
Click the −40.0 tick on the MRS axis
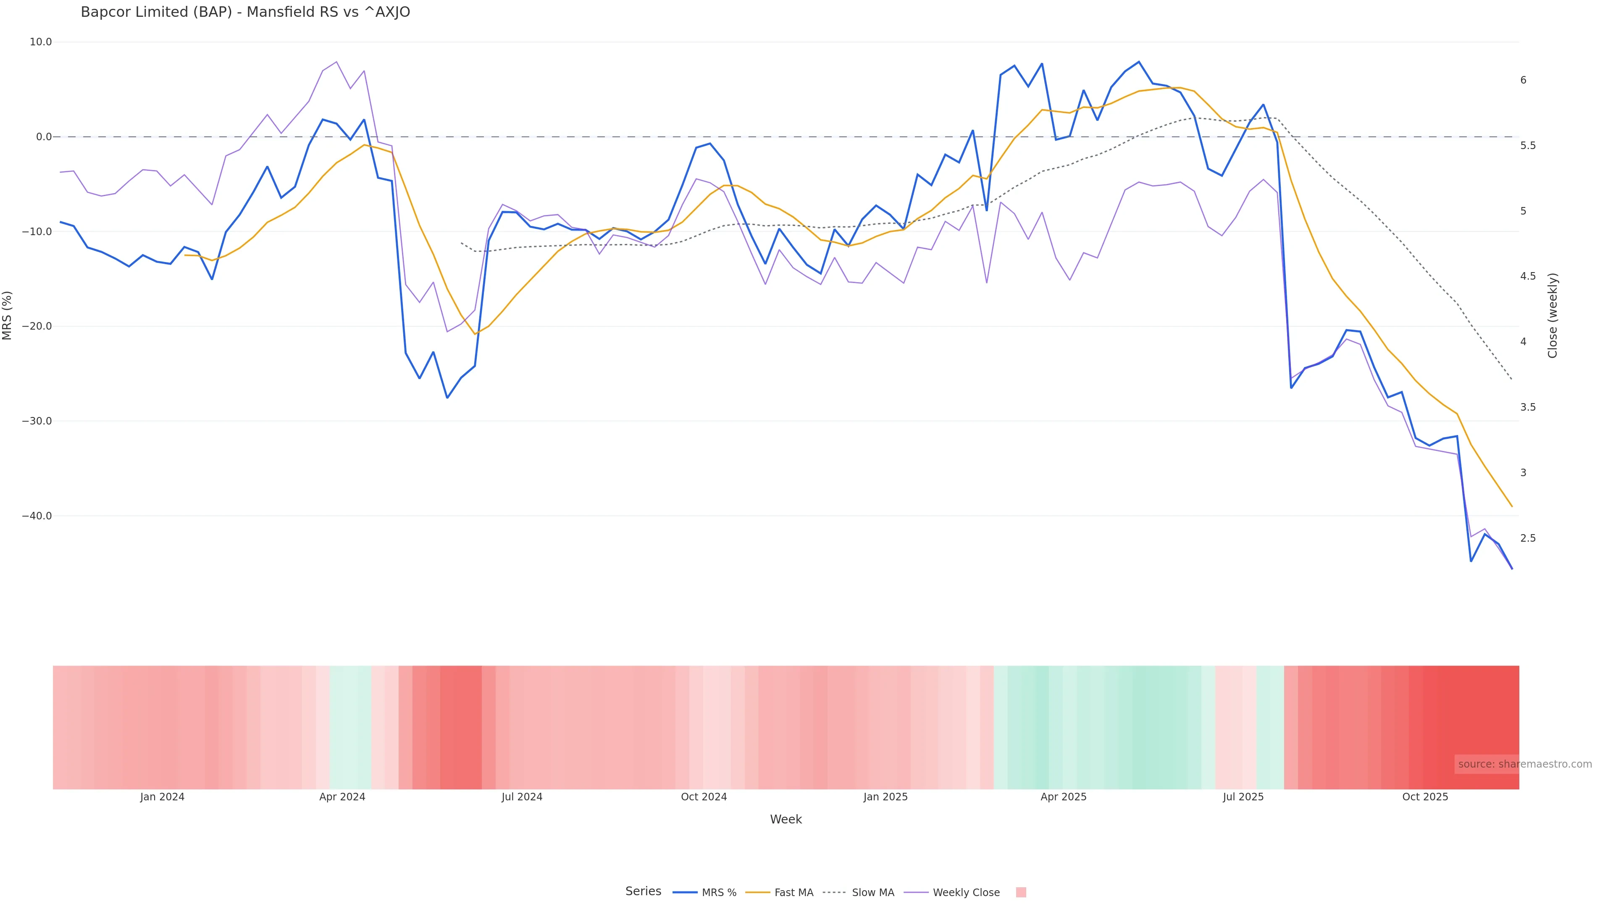[x=36, y=516]
